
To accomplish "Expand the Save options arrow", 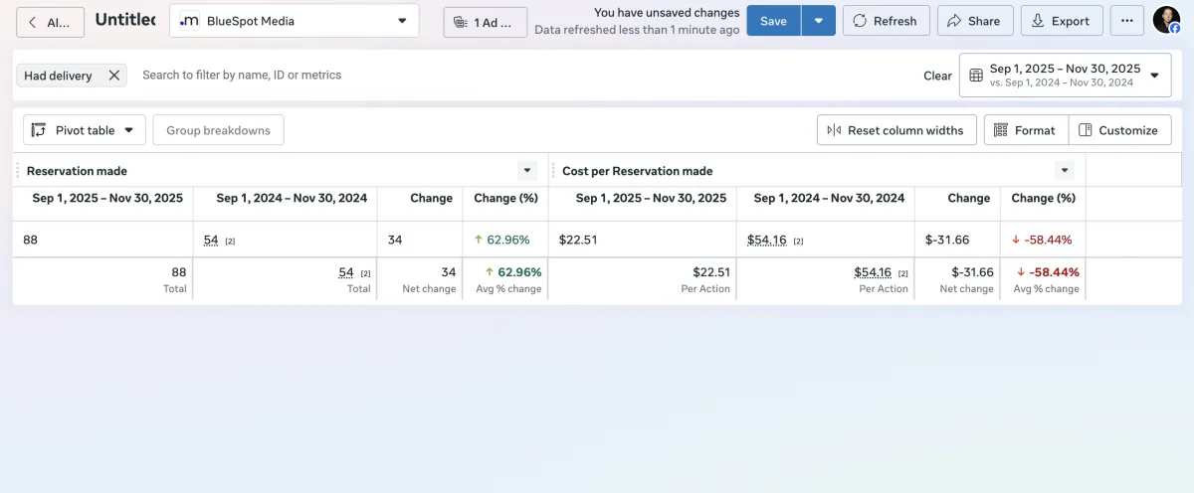I will click(x=819, y=21).
